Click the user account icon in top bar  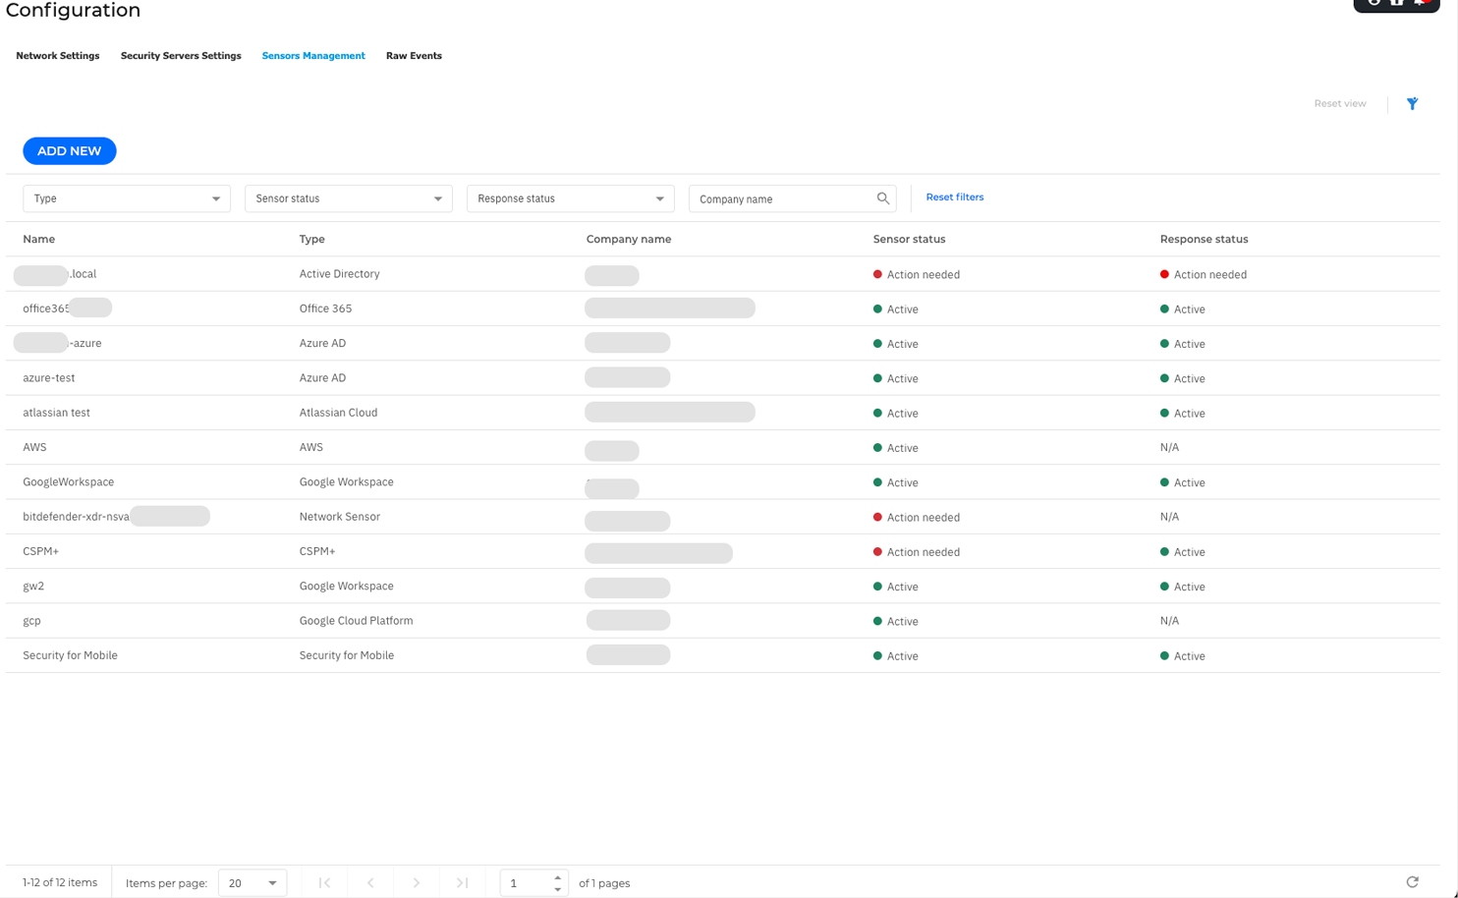[1374, 4]
